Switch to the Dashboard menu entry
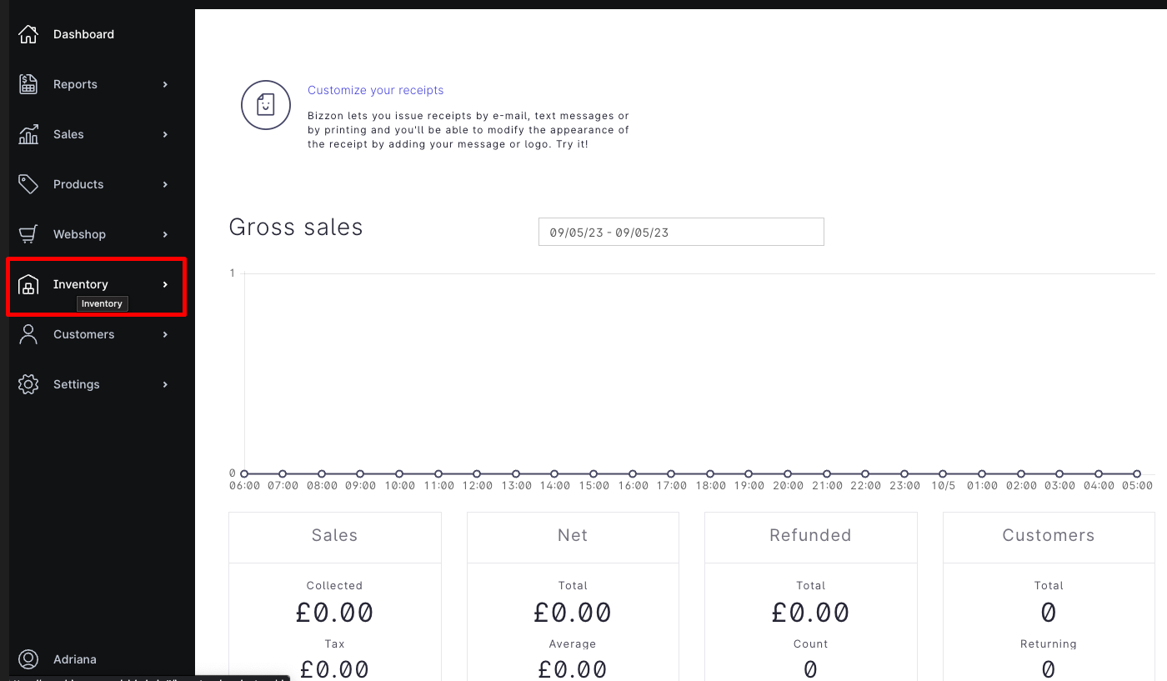 point(83,33)
